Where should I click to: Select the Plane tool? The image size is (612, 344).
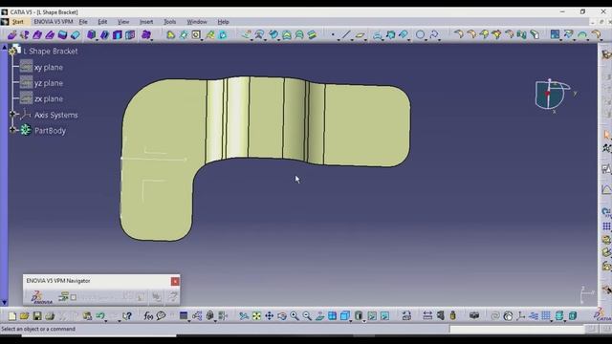360,35
